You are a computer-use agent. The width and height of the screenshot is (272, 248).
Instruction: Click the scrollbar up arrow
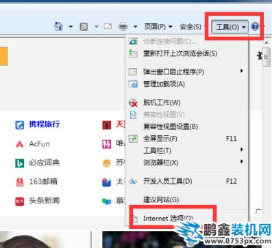point(267,42)
